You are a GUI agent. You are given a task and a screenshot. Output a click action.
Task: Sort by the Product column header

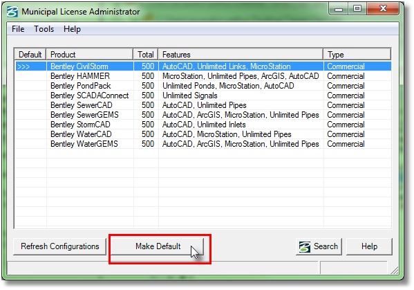pyautogui.click(x=90, y=55)
